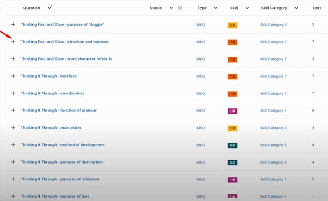
Task: Open 'Thinking It Through - purpose of reference' question
Action: [x=60, y=179]
